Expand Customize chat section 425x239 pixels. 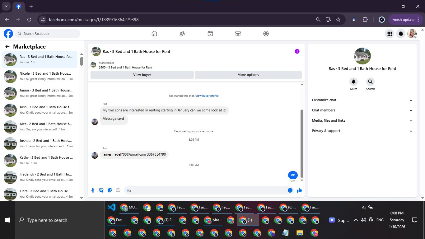(x=362, y=100)
